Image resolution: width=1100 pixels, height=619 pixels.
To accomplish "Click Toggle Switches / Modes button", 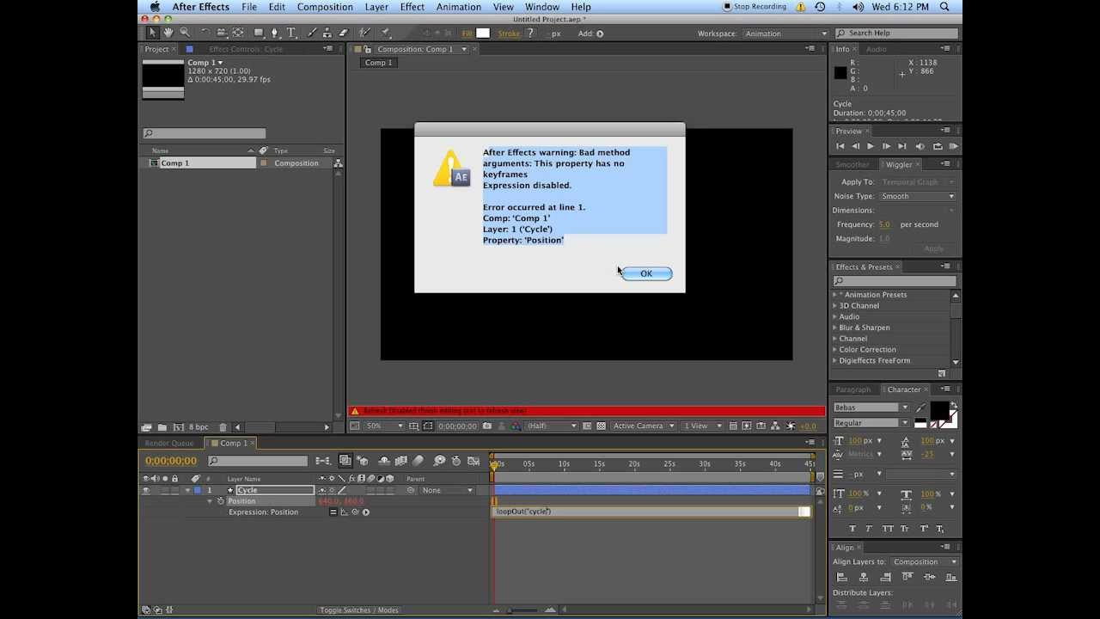I will tap(359, 610).
